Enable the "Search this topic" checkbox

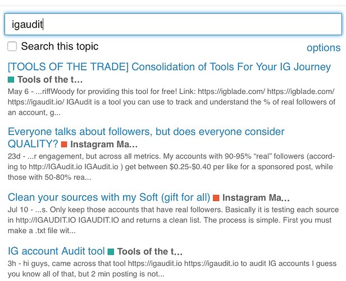tap(12, 46)
